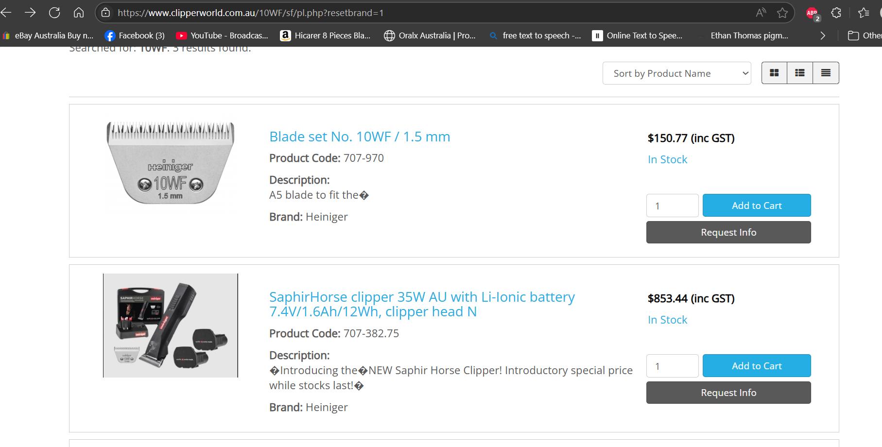Open SaphirHorse clipper 35W product link
This screenshot has width=882, height=447.
(x=422, y=304)
